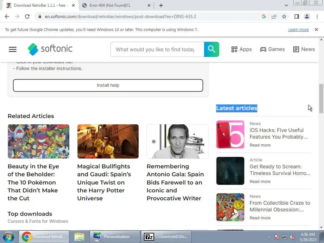The height and width of the screenshot is (243, 324).
Task: Open the Windows Start menu
Action: [8, 237]
